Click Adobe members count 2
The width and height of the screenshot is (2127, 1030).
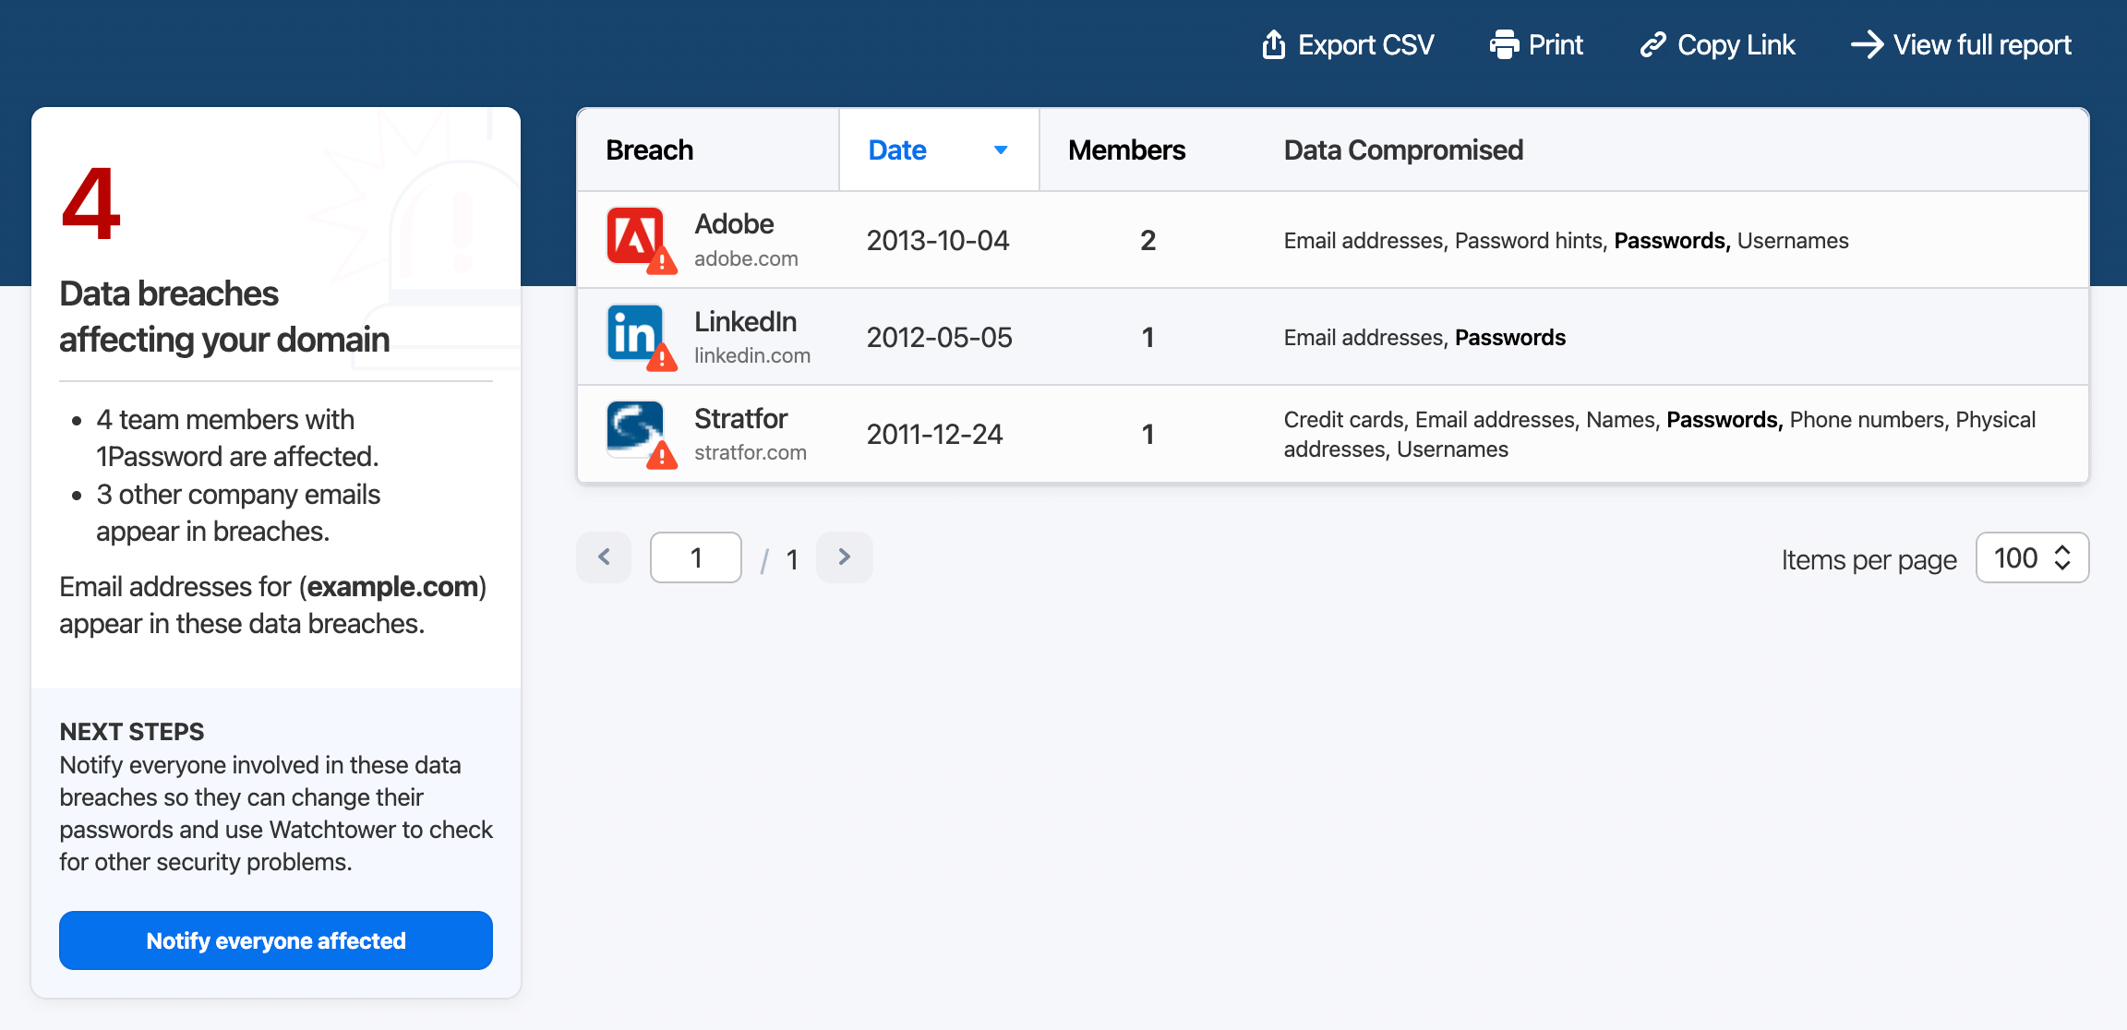pyautogui.click(x=1148, y=240)
